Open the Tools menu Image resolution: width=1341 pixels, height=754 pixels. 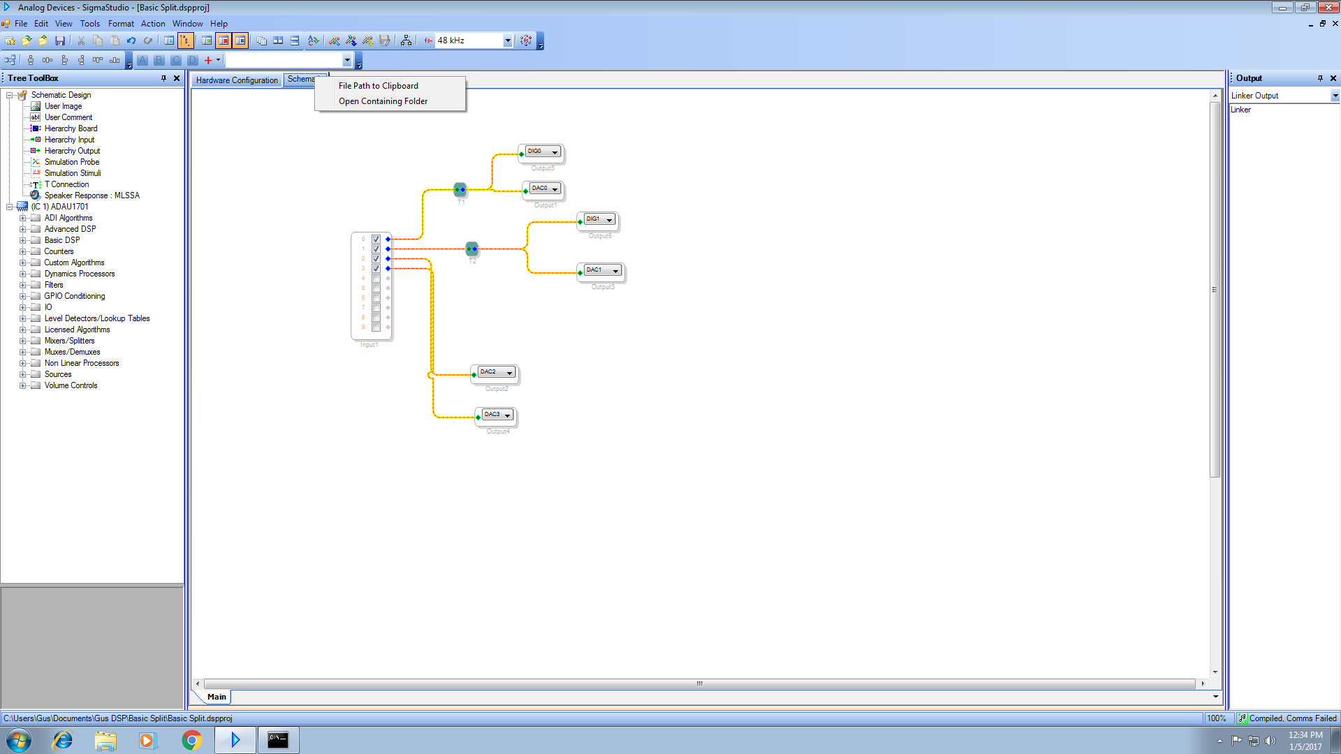pos(90,24)
